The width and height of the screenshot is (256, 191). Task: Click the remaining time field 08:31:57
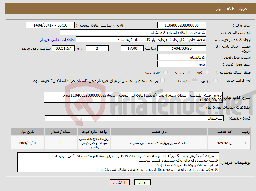coord(63,48)
